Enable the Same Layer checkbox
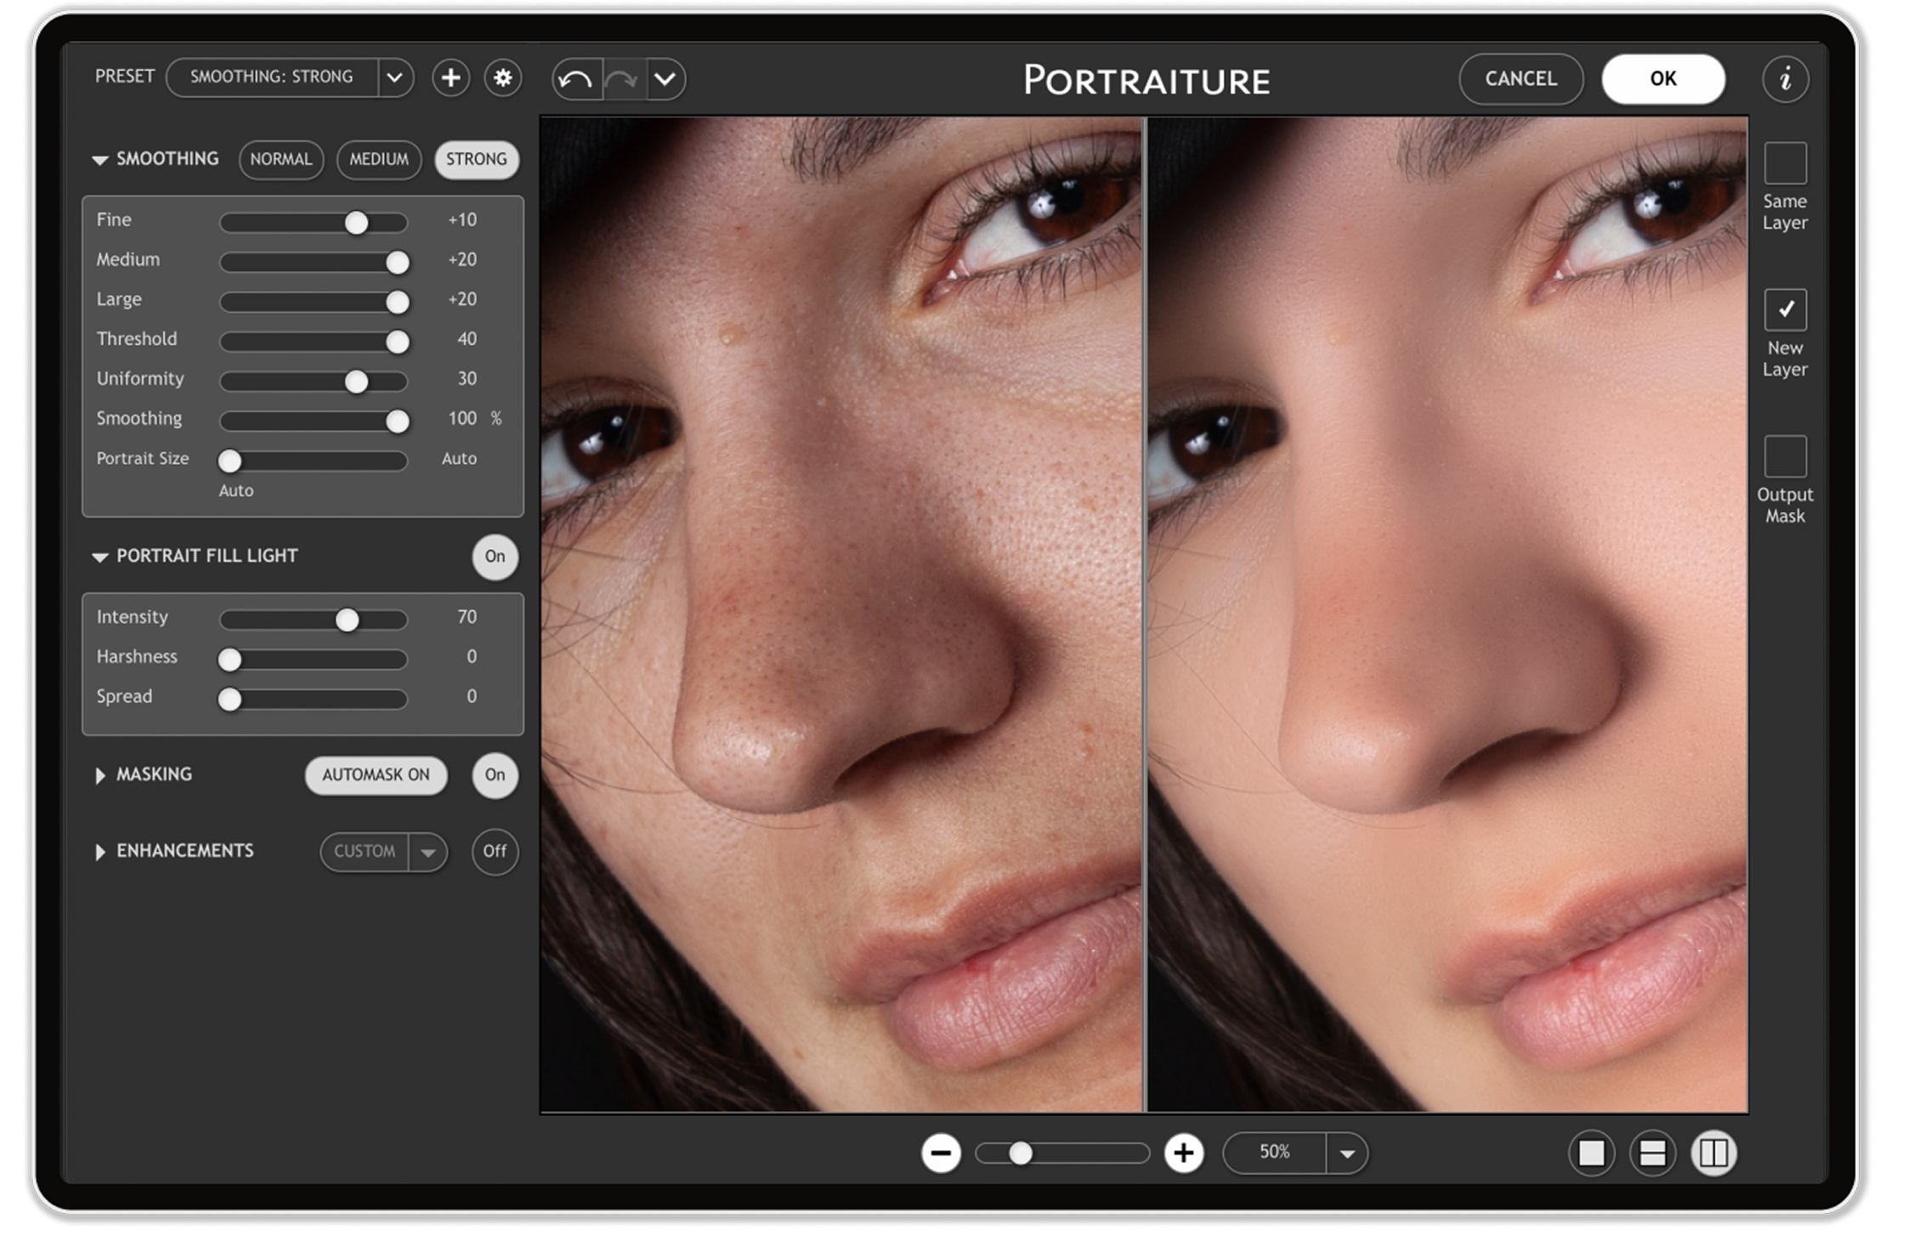 tap(1785, 163)
